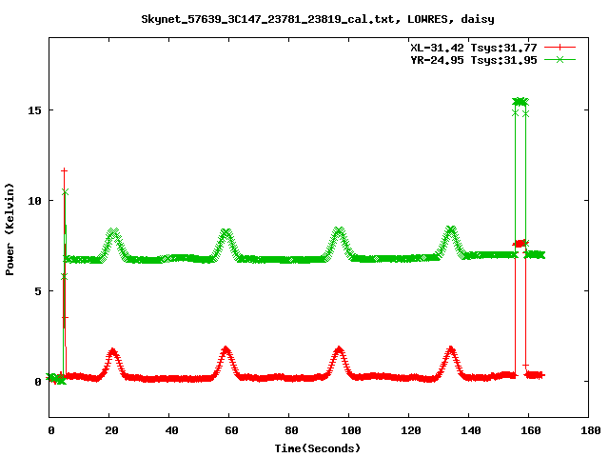Image resolution: width=609 pixels, height=457 pixels.
Task: Click the Power (Kelvin) axis label
Action: tap(10, 229)
